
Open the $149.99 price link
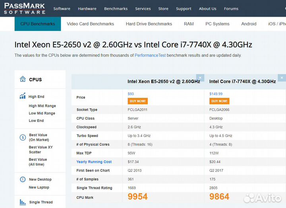[216, 94]
